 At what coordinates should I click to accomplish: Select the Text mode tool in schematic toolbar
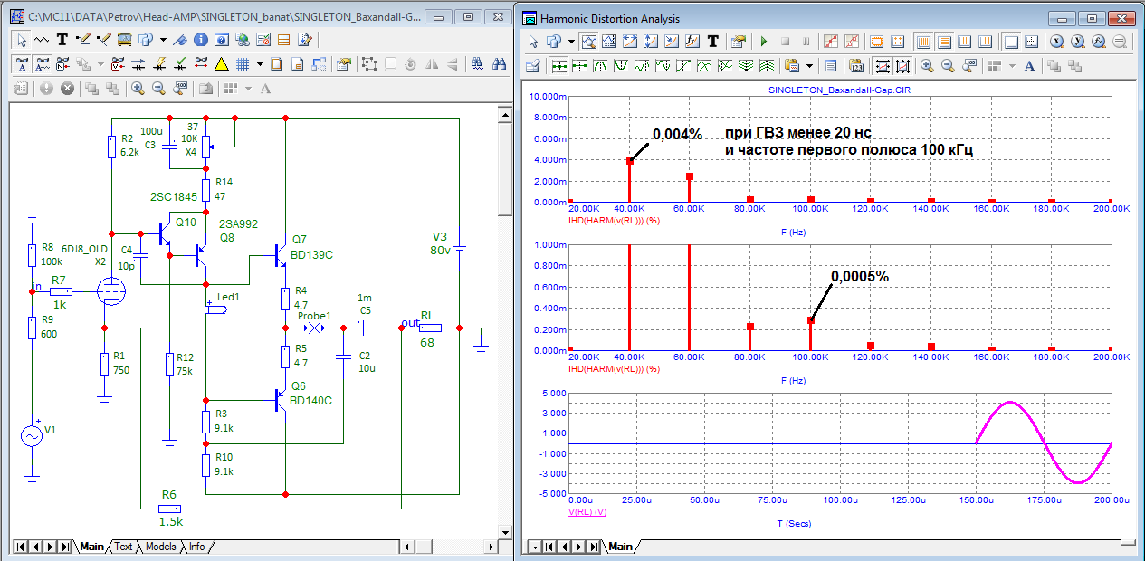pos(62,40)
